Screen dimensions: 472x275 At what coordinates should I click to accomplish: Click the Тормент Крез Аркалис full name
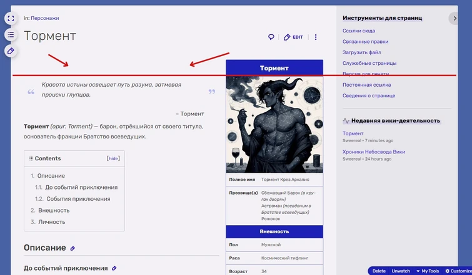[285, 179]
